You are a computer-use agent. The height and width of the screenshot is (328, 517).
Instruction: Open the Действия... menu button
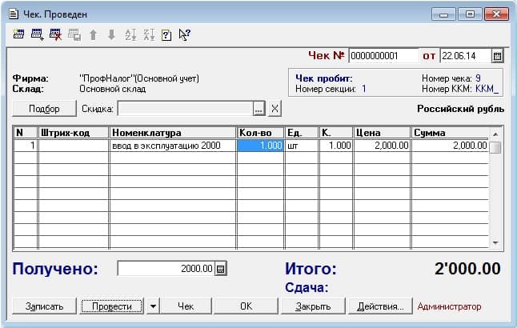[380, 306]
